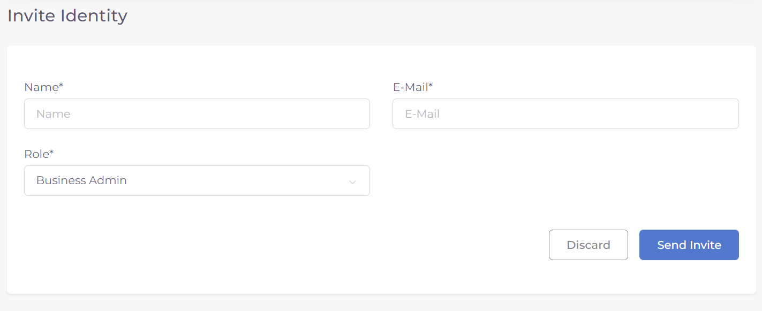Place cursor in the recipient name box
762x311 pixels.
click(197, 113)
